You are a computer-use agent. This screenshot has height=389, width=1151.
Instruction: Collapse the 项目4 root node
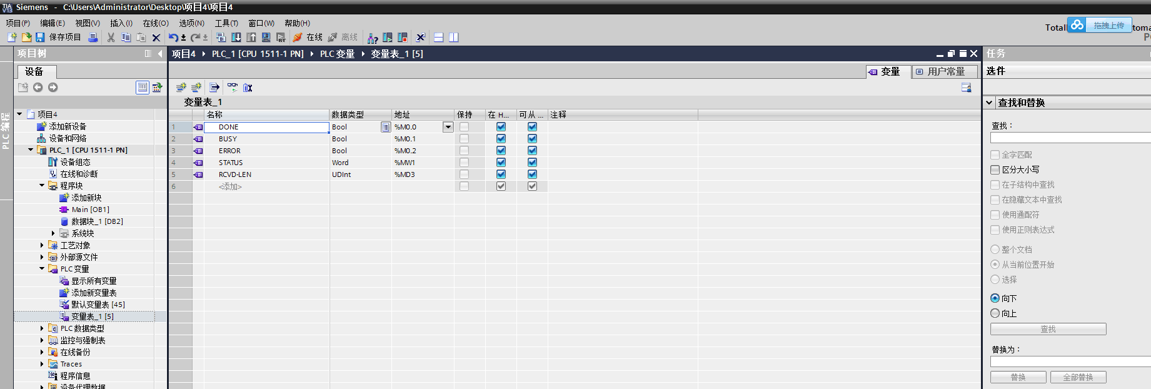[19, 114]
